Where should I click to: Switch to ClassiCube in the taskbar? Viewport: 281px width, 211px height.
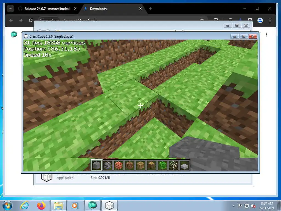[x=109, y=206]
